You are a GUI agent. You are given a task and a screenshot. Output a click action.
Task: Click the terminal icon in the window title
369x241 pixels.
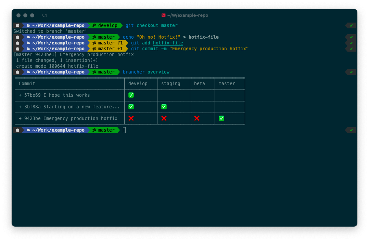click(x=164, y=15)
